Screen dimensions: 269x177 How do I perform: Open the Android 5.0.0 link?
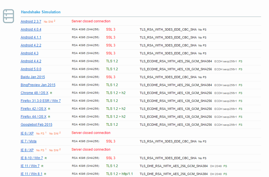pyautogui.click(x=31, y=69)
